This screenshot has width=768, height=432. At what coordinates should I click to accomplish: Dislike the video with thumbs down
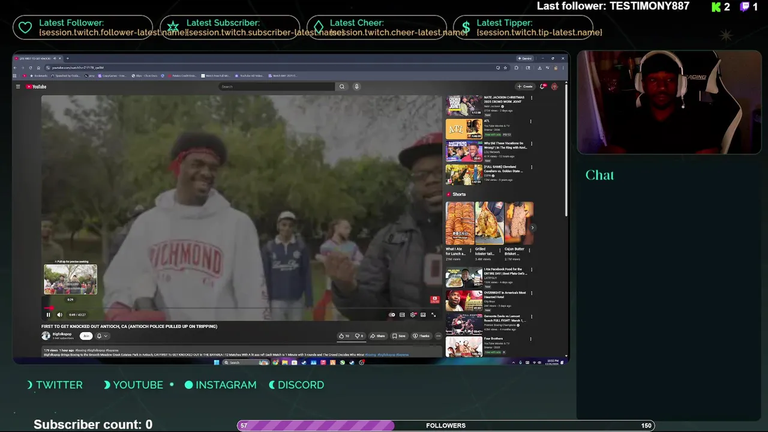click(x=359, y=336)
